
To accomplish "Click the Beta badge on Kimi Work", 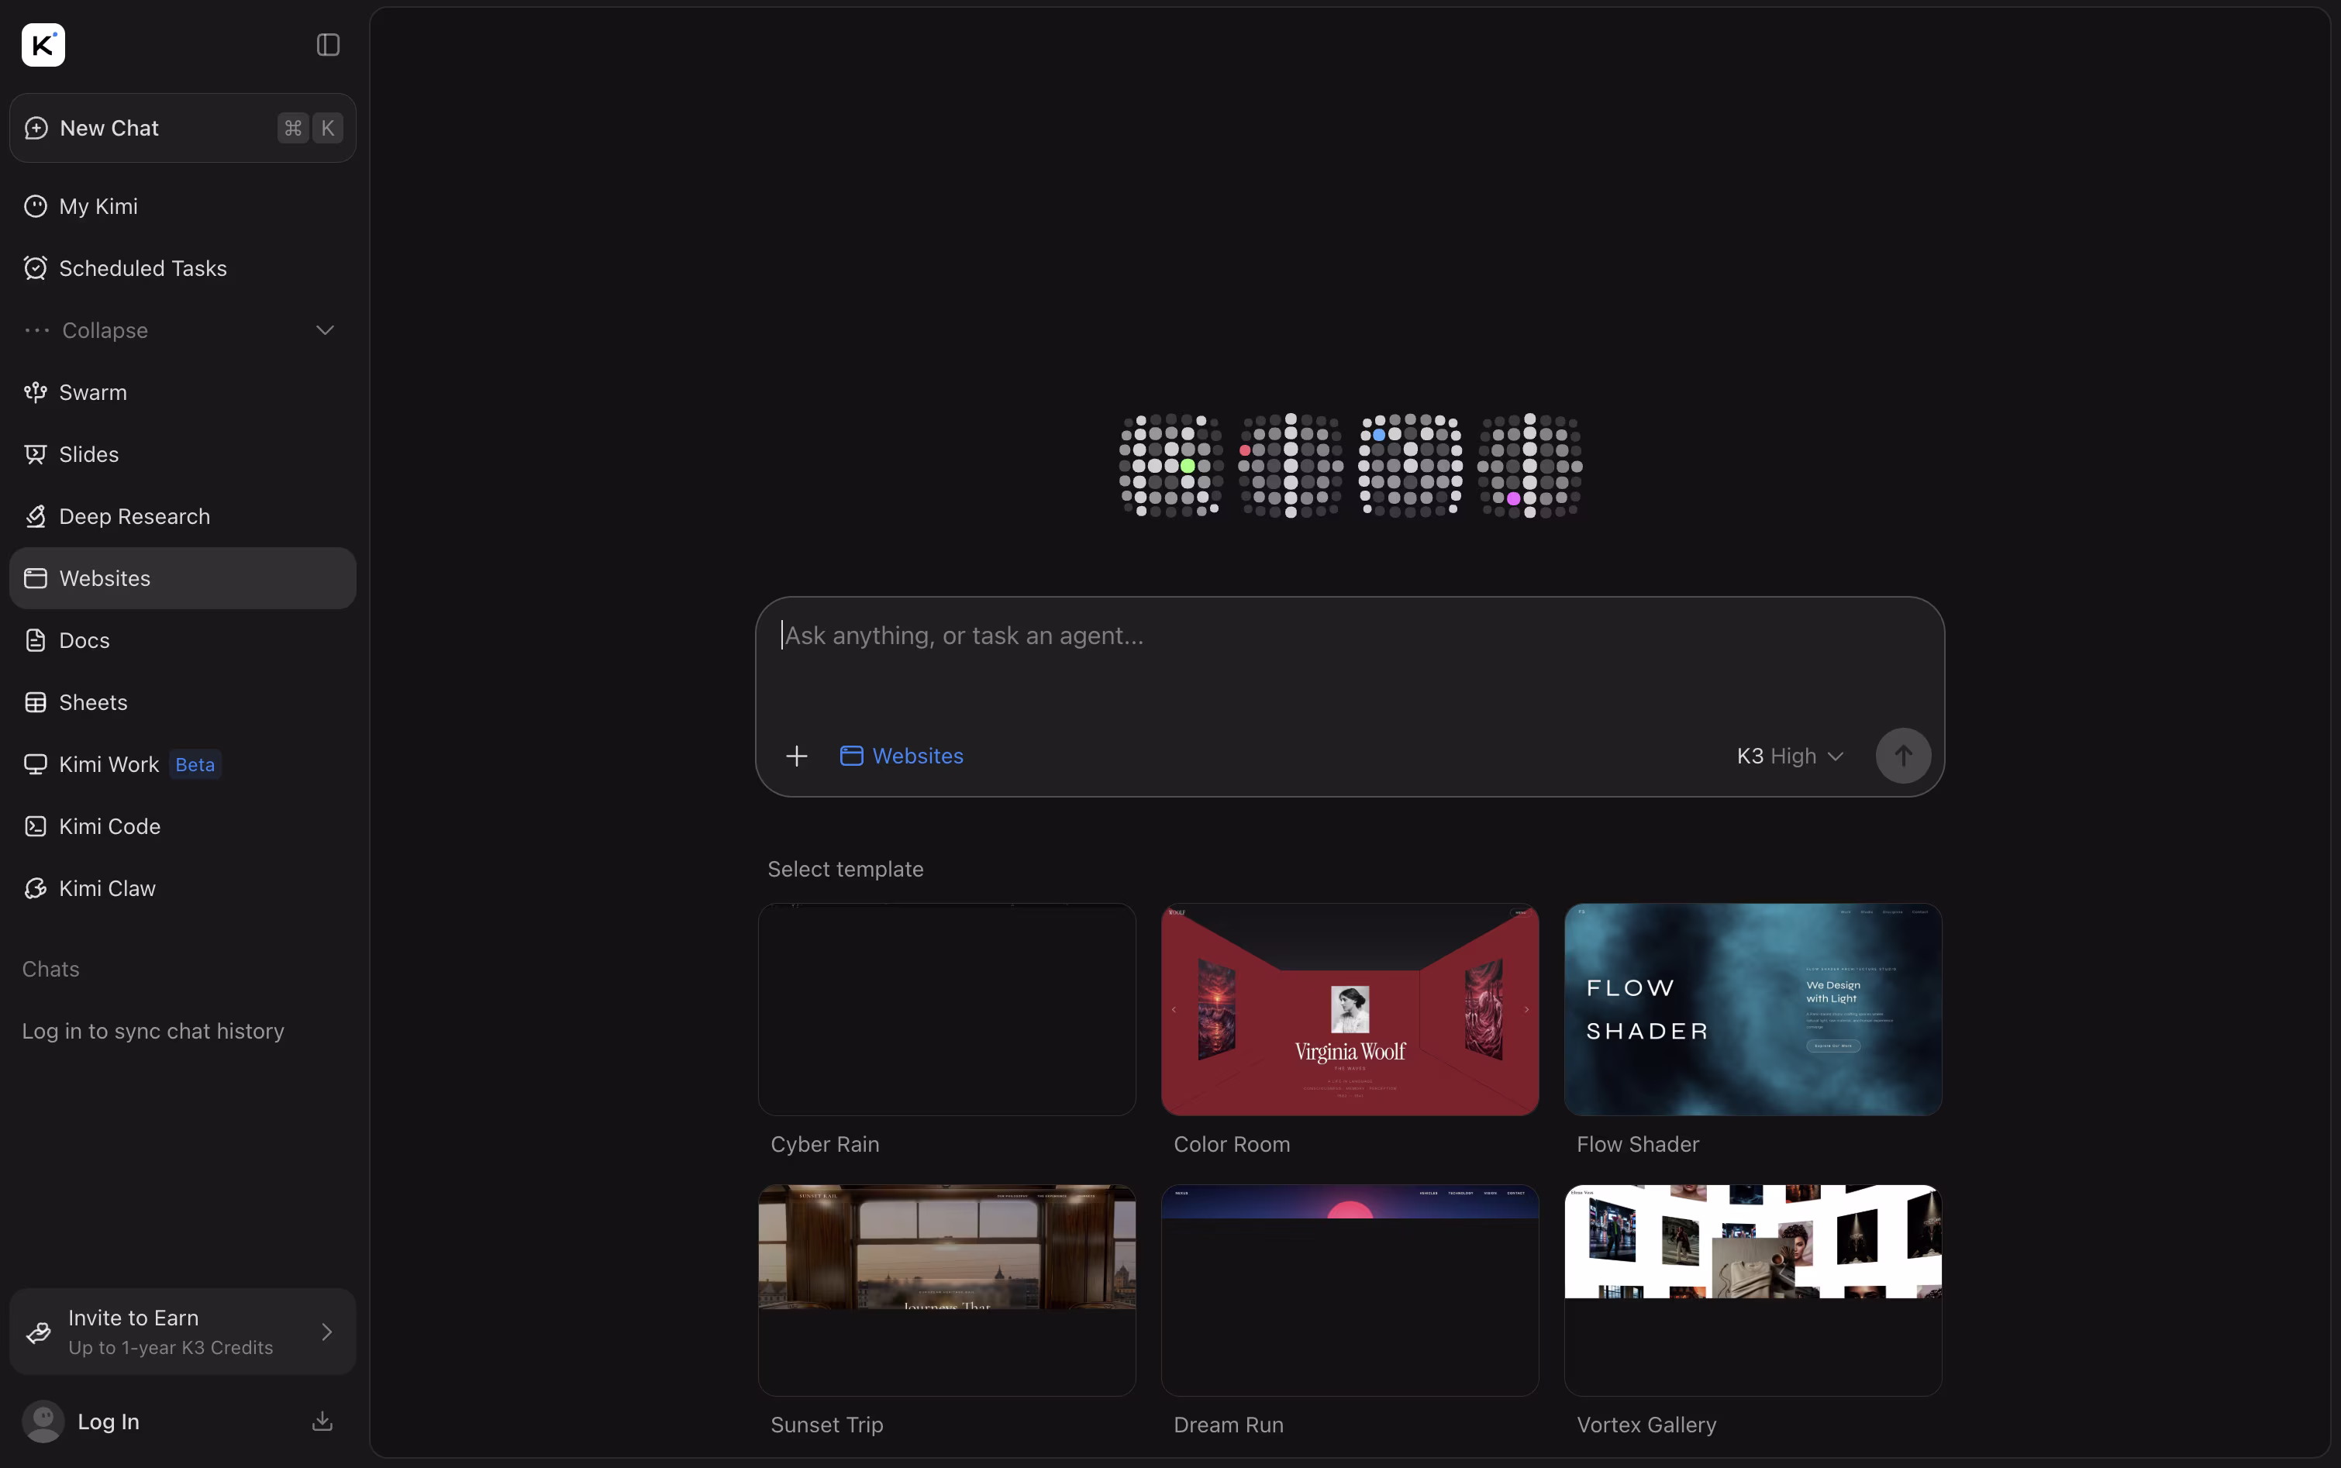I will 195,765.
